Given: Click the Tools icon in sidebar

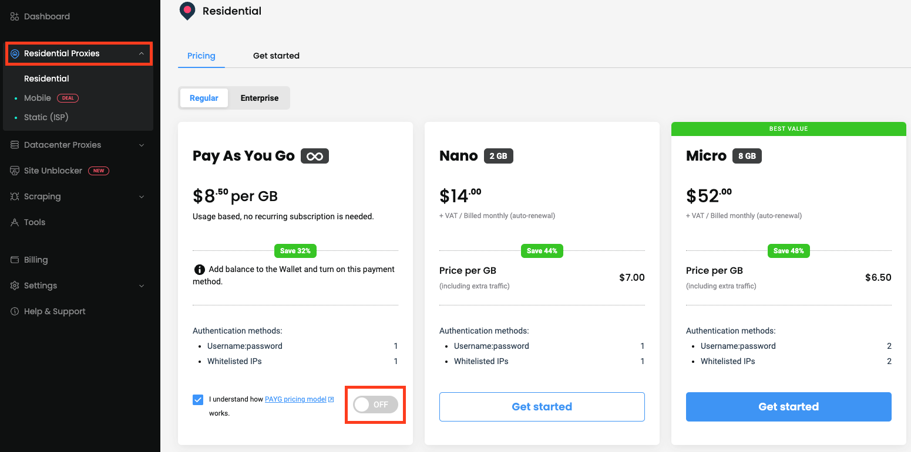Looking at the screenshot, I should tap(15, 222).
